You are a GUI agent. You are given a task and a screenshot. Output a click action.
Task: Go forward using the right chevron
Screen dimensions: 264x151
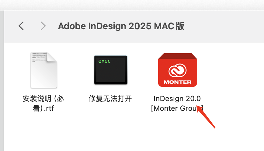43,26
